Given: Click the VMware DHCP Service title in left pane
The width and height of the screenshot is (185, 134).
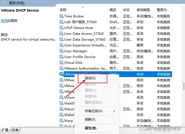Looking at the screenshot, I should [x=20, y=10].
